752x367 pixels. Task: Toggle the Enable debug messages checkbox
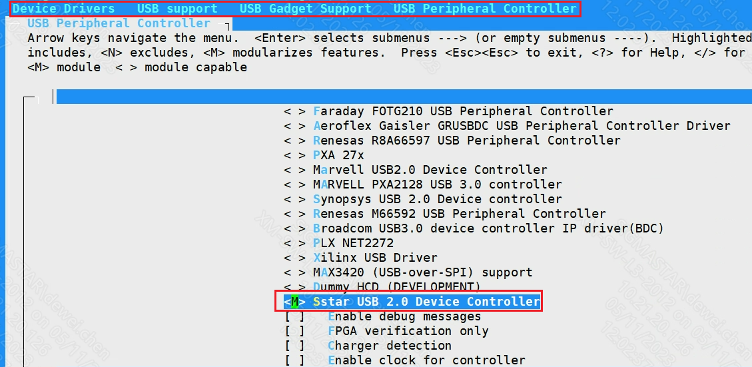[x=294, y=316]
